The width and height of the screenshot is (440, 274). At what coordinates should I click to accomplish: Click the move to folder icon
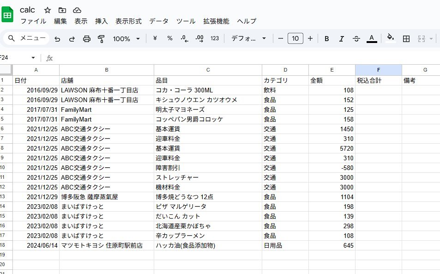[62, 10]
